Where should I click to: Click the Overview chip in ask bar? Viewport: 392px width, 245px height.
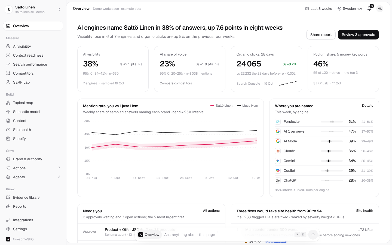click(x=149, y=235)
